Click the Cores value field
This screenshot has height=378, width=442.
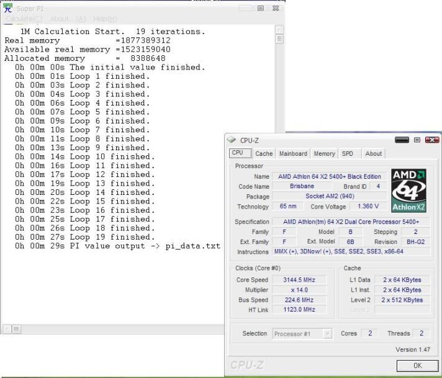(370, 333)
